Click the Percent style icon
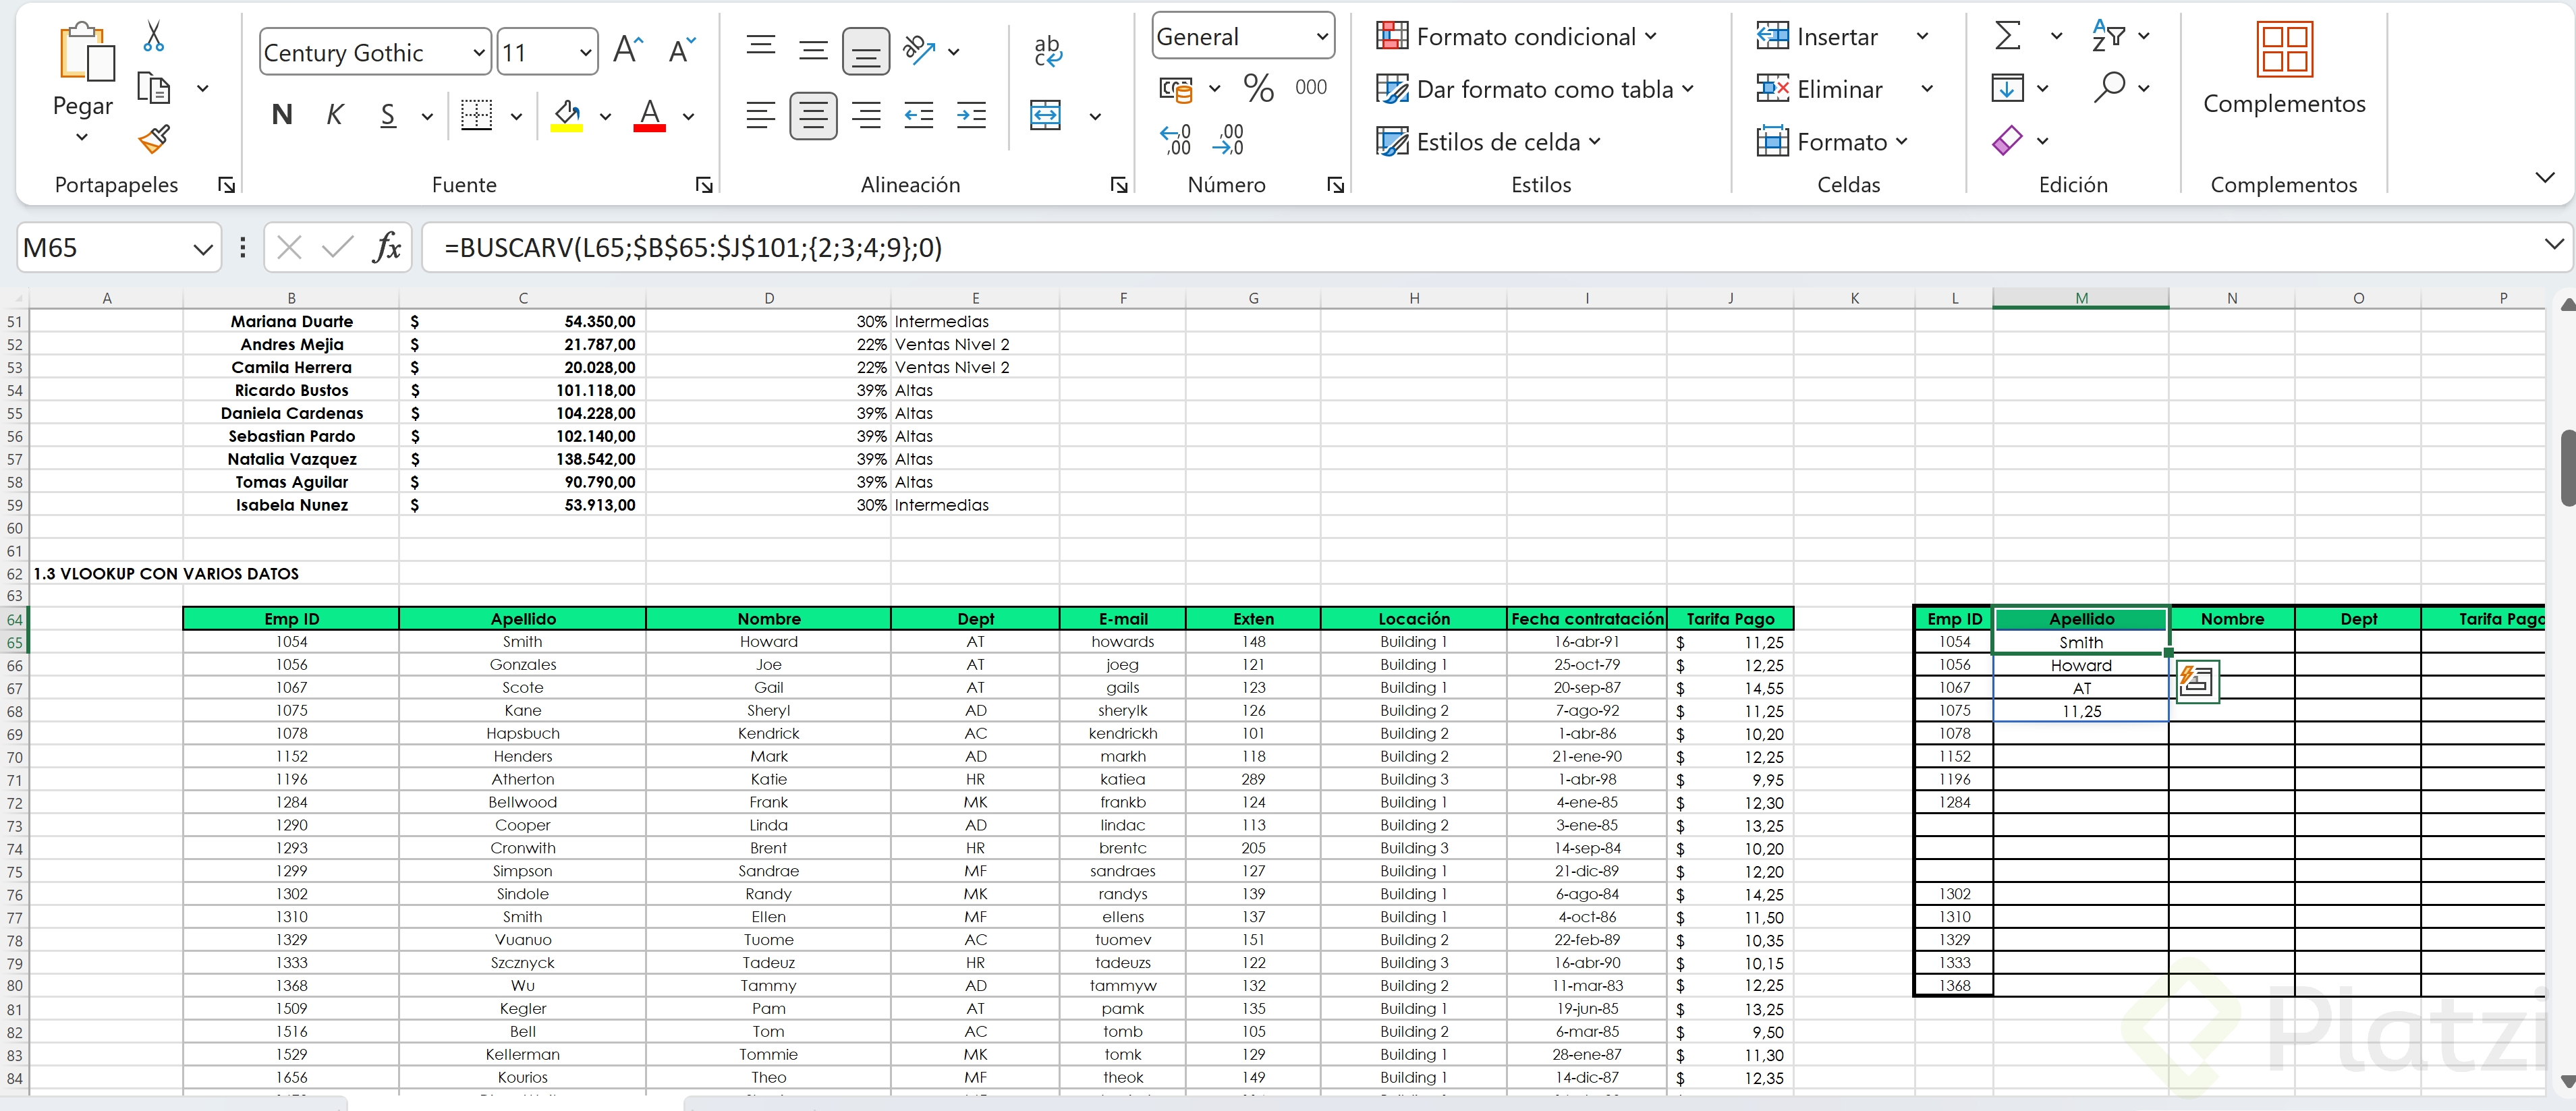 1258,88
